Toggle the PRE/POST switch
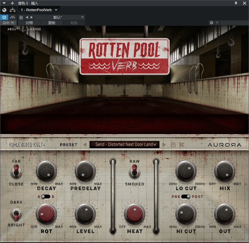Screen dimensions: 249x243 (x=186, y=197)
